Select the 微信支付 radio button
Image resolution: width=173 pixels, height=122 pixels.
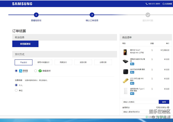[x=36, y=71]
